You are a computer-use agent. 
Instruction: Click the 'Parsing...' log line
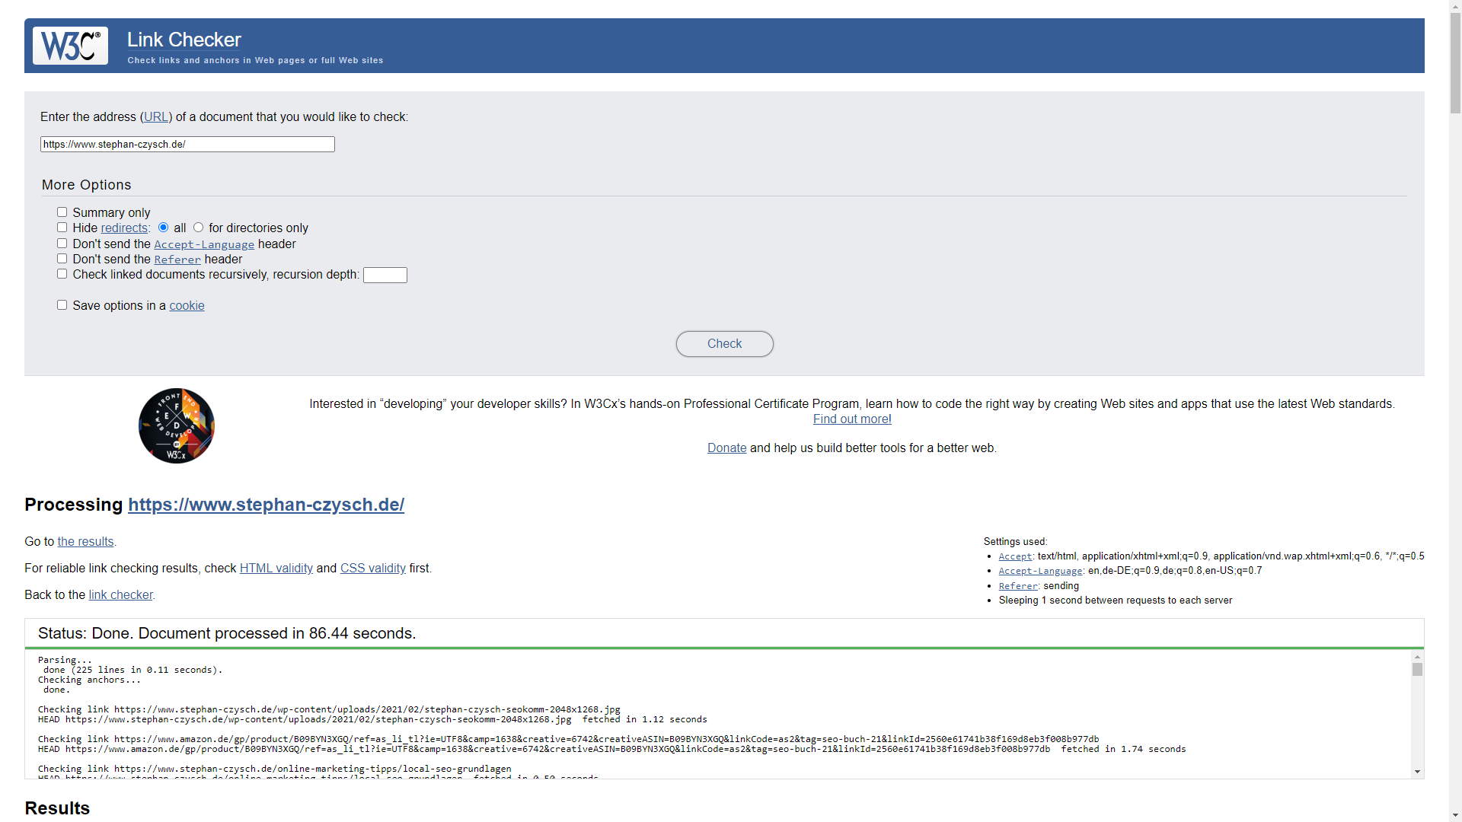pyautogui.click(x=65, y=660)
